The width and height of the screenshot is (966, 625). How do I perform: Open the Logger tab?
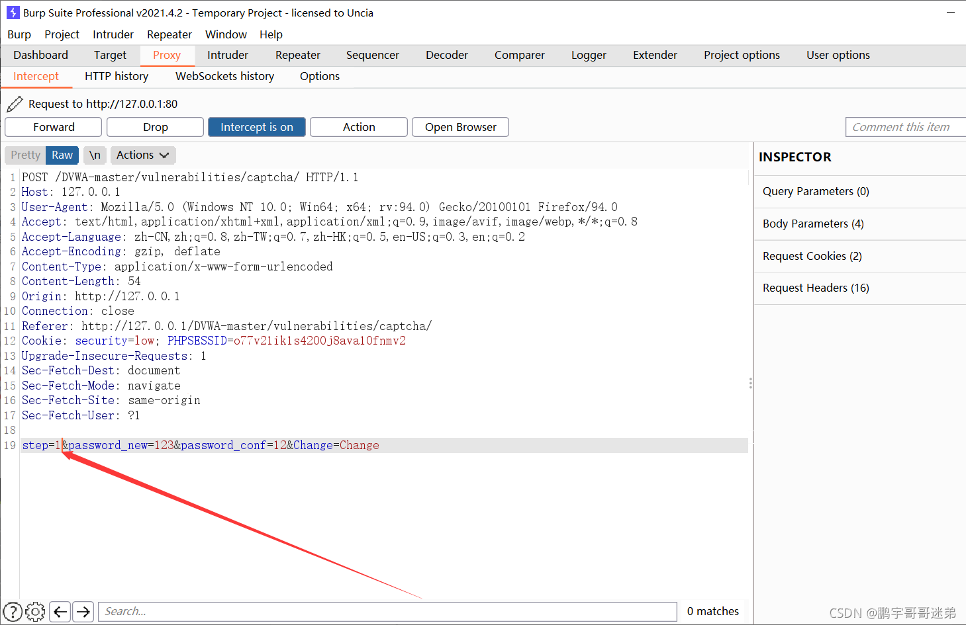tap(589, 55)
